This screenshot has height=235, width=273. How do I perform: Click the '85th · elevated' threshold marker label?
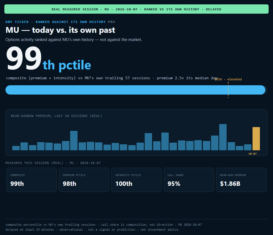[x=228, y=79]
